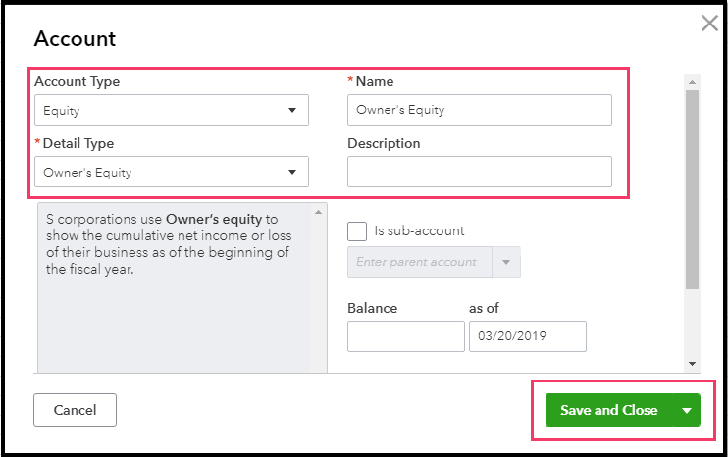Click the Enter parent account field

click(x=420, y=262)
